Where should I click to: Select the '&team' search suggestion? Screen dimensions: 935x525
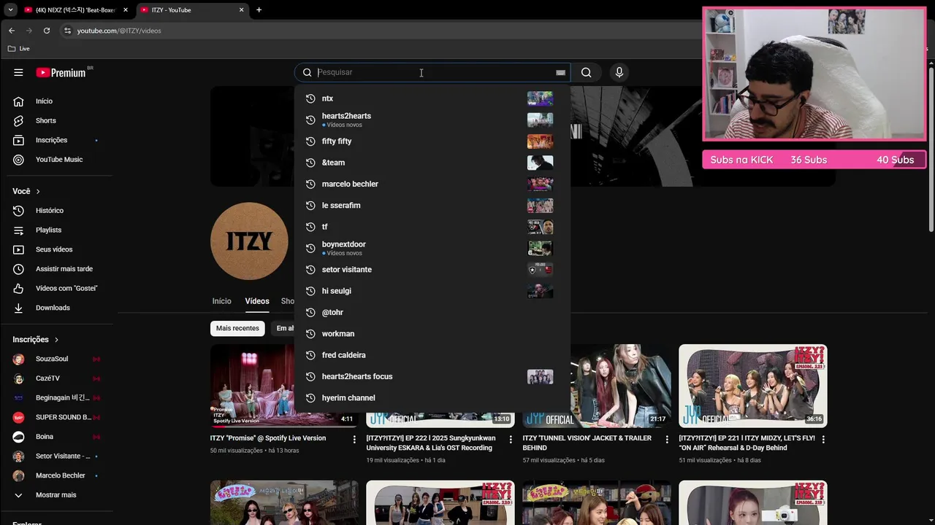[x=432, y=163]
